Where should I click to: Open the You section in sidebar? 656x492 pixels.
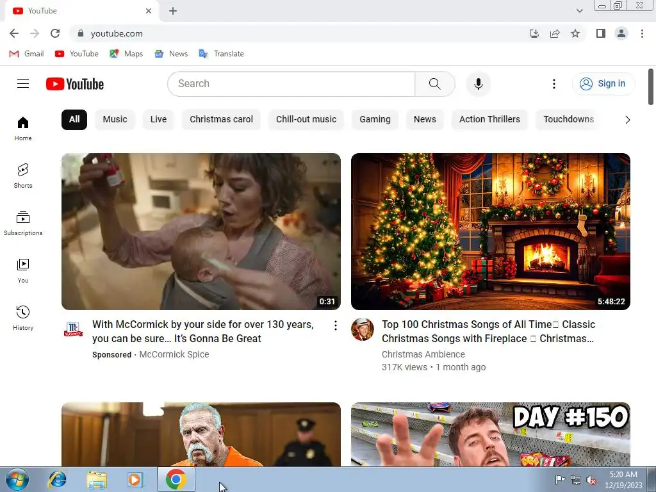[x=23, y=271]
